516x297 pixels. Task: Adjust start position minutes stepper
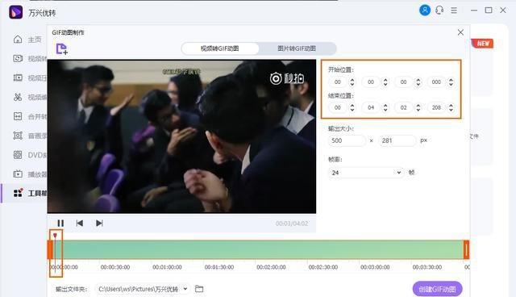click(x=385, y=82)
